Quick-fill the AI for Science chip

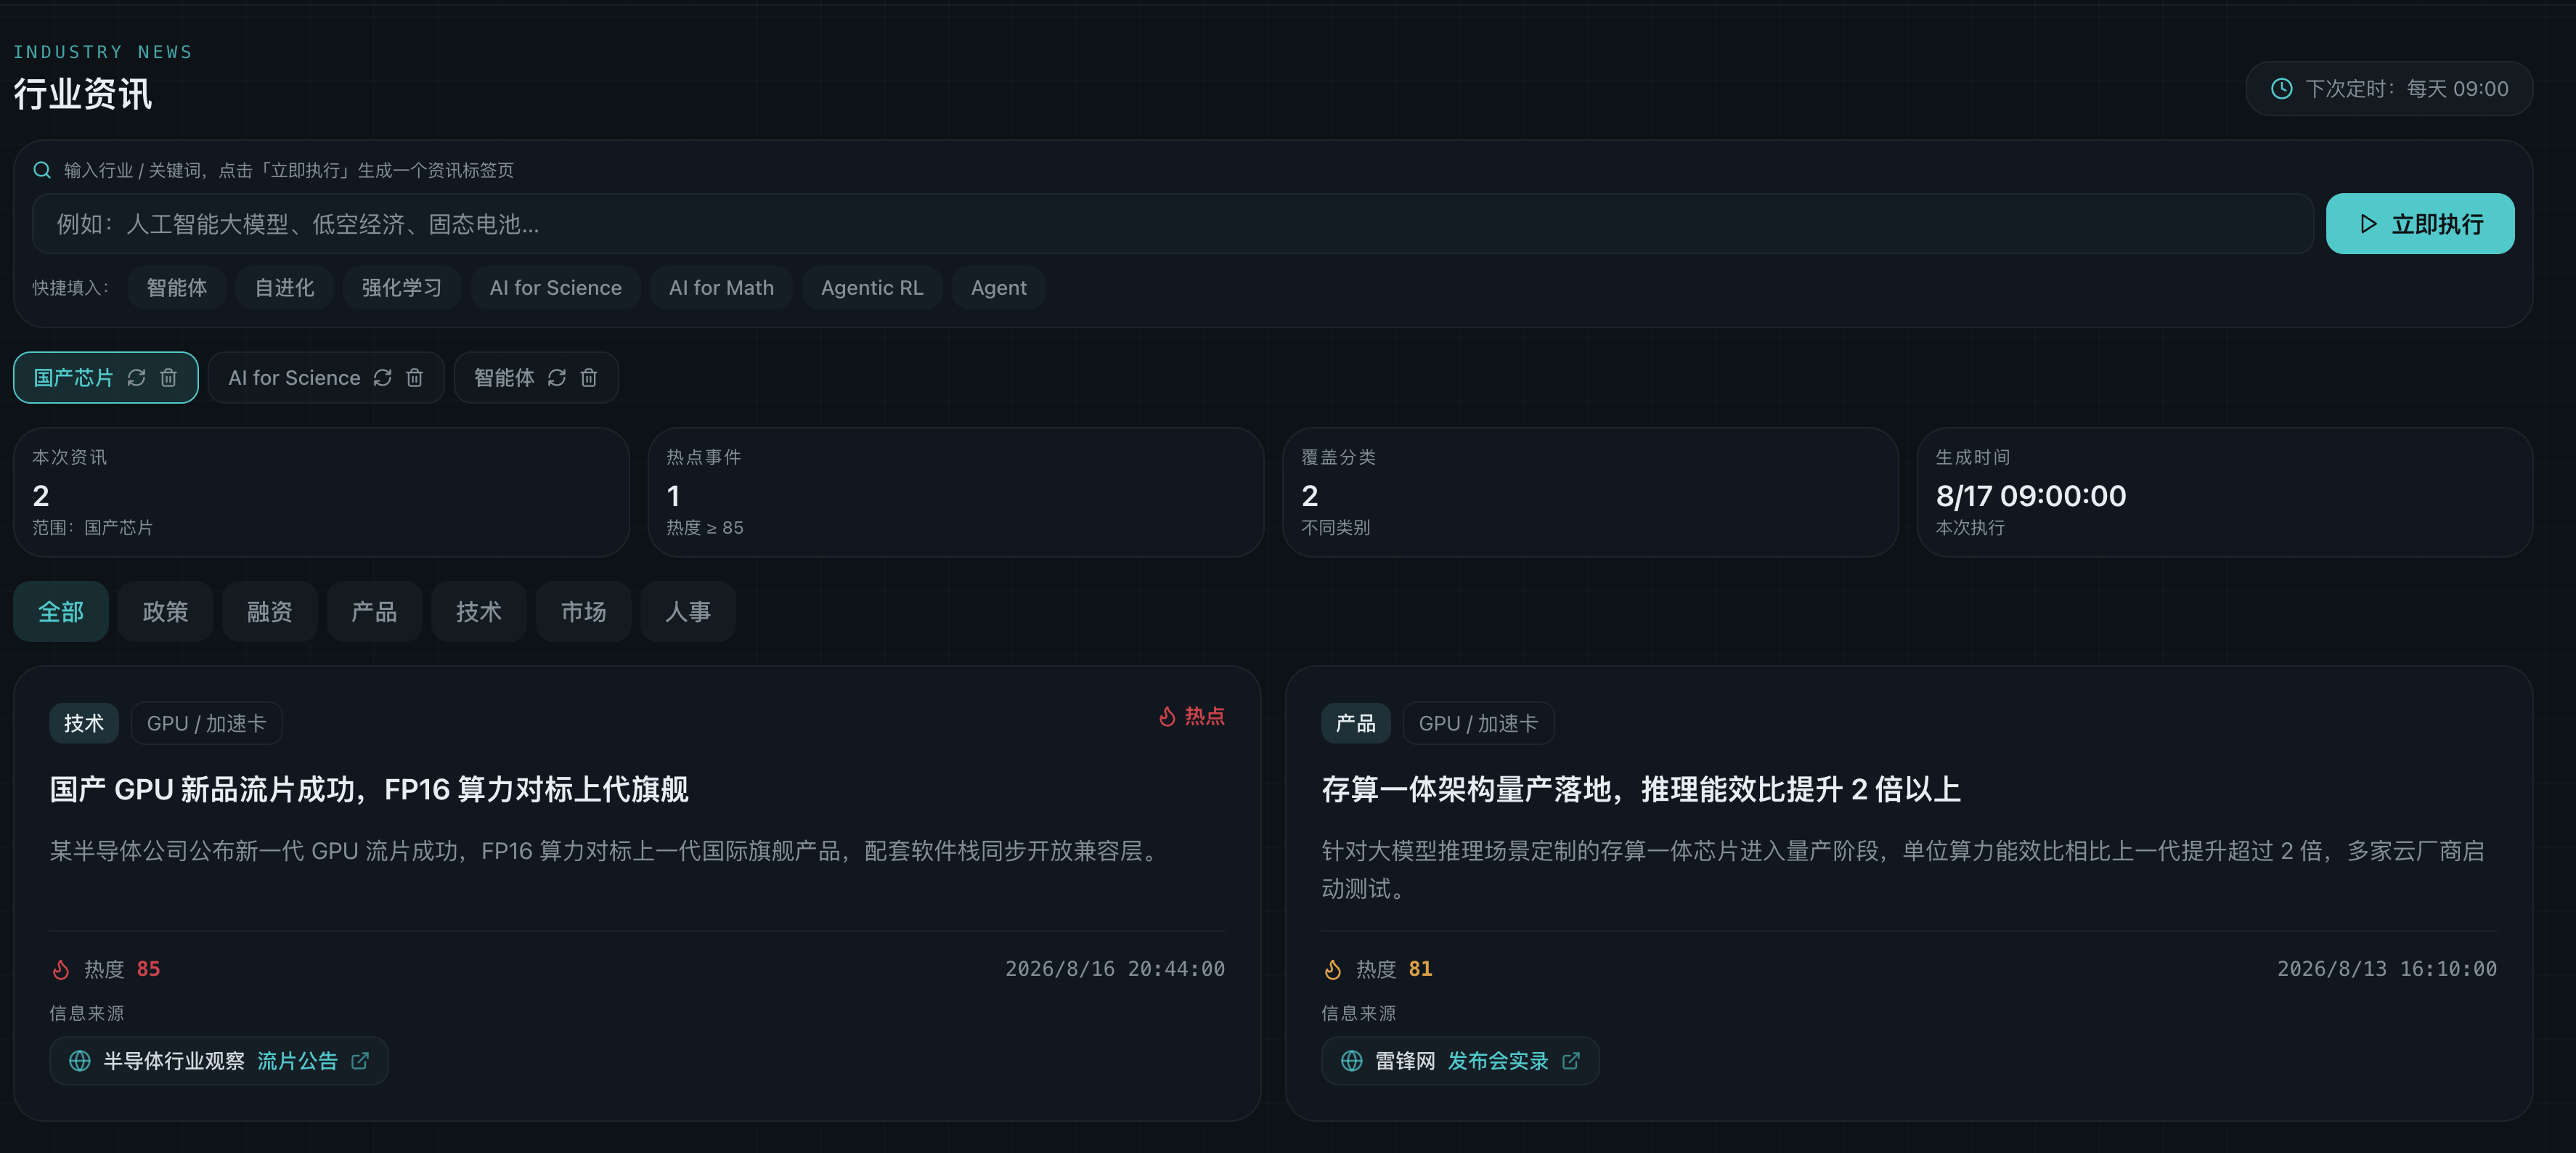click(x=555, y=288)
